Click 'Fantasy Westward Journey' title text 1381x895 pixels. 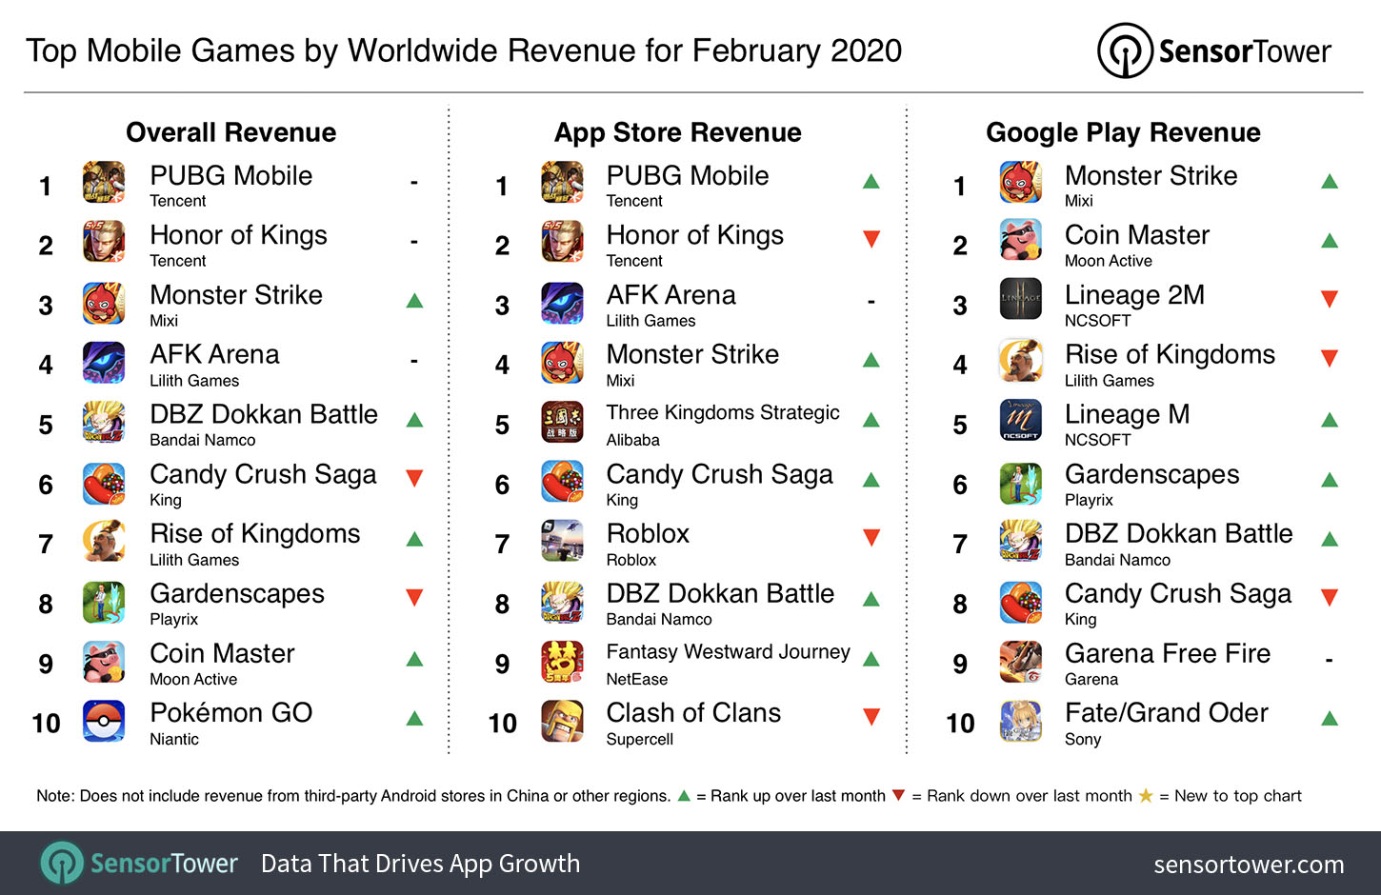click(729, 652)
